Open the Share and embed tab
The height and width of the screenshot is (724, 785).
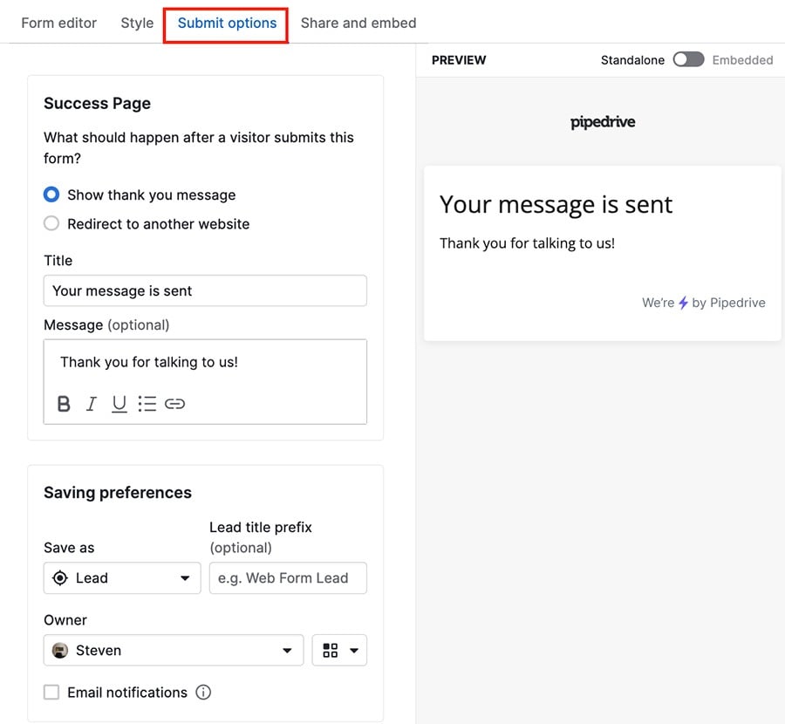(358, 23)
